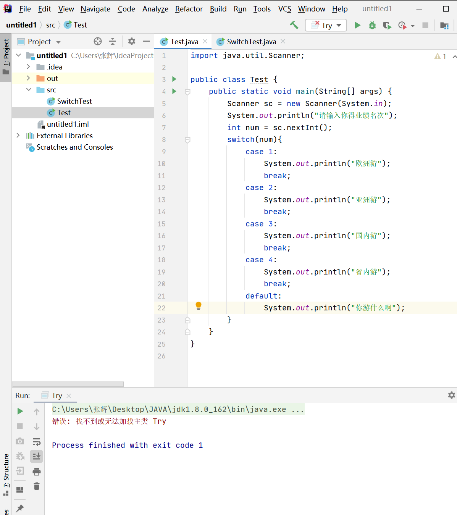Open the Refactor menu
Viewport: 457px width, 515px height.
[189, 9]
